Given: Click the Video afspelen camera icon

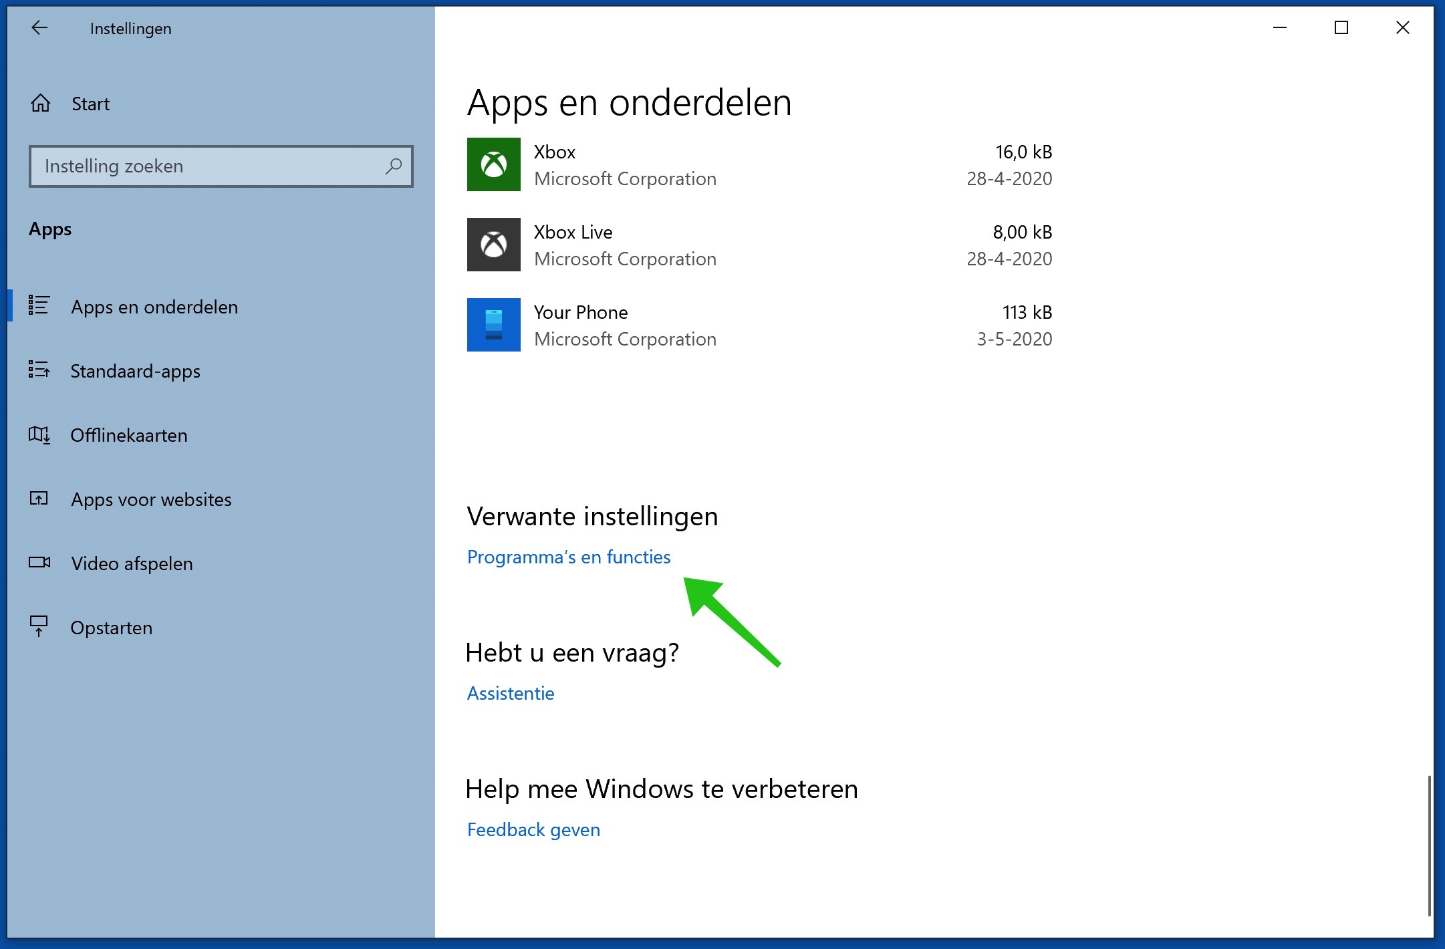Looking at the screenshot, I should 39,562.
